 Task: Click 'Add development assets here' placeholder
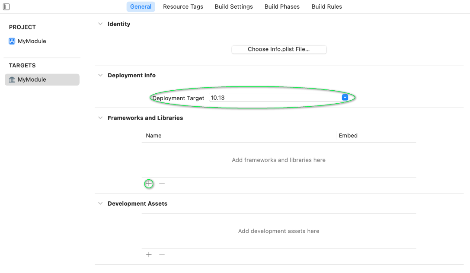279,231
